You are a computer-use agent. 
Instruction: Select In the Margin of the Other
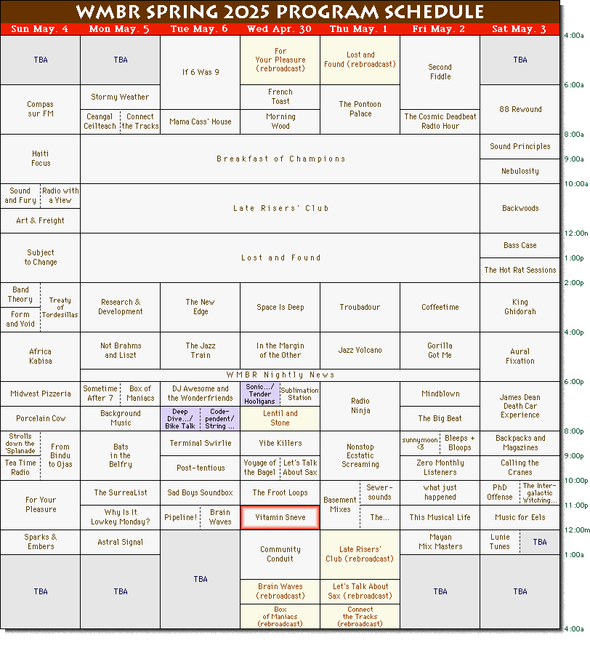click(x=280, y=351)
